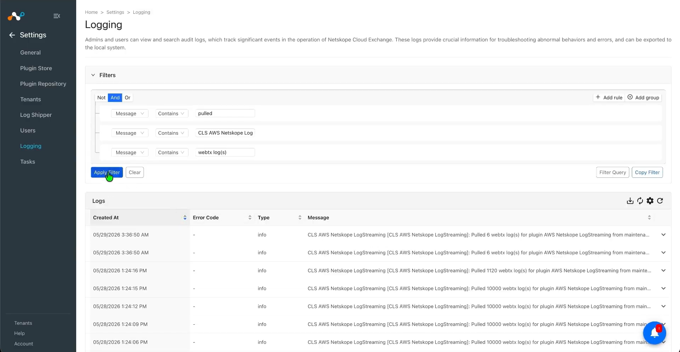This screenshot has width=680, height=352.
Task: Open Message field dropdown for 'CLS AWS Netskope Log' rule
Action: pyautogui.click(x=130, y=133)
